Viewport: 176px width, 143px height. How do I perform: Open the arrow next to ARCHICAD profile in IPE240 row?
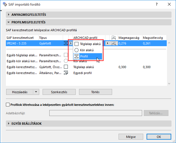pyautogui.click(x=107, y=43)
